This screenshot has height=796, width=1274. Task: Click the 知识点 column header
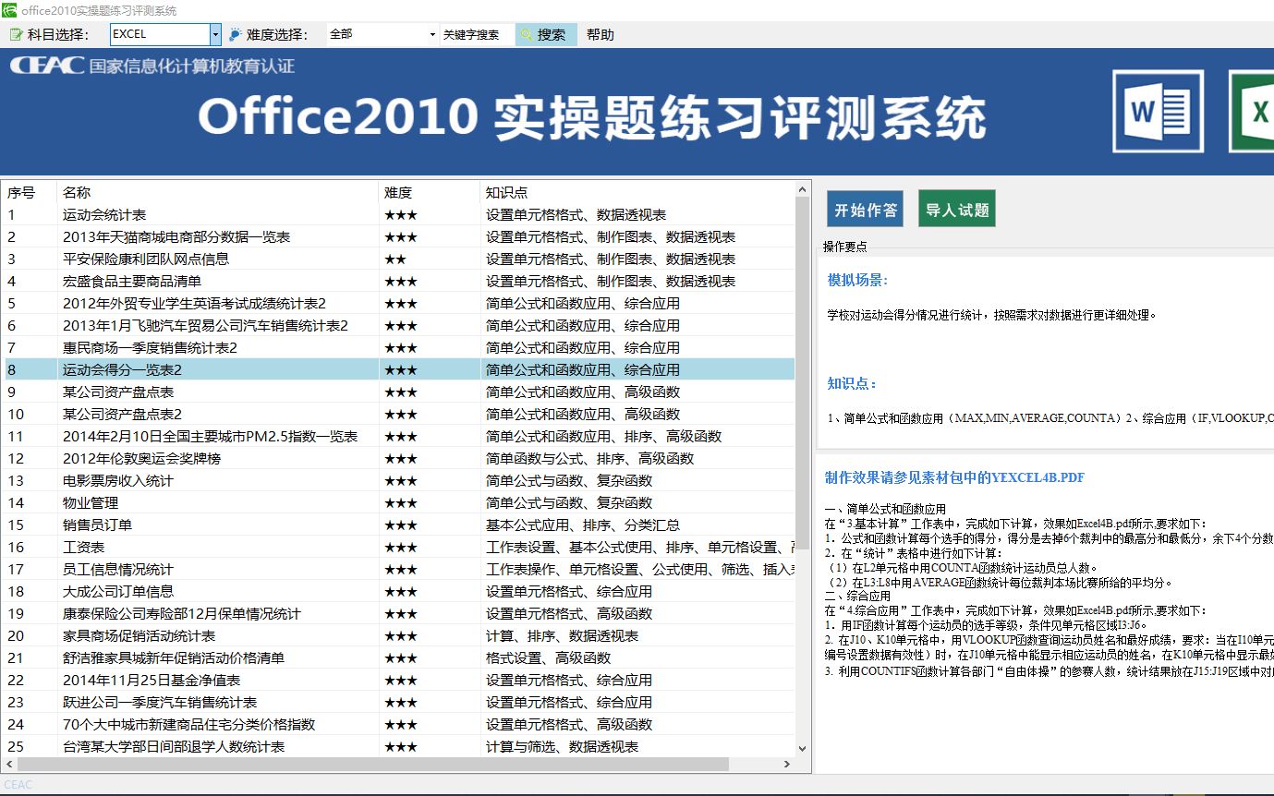pyautogui.click(x=637, y=192)
